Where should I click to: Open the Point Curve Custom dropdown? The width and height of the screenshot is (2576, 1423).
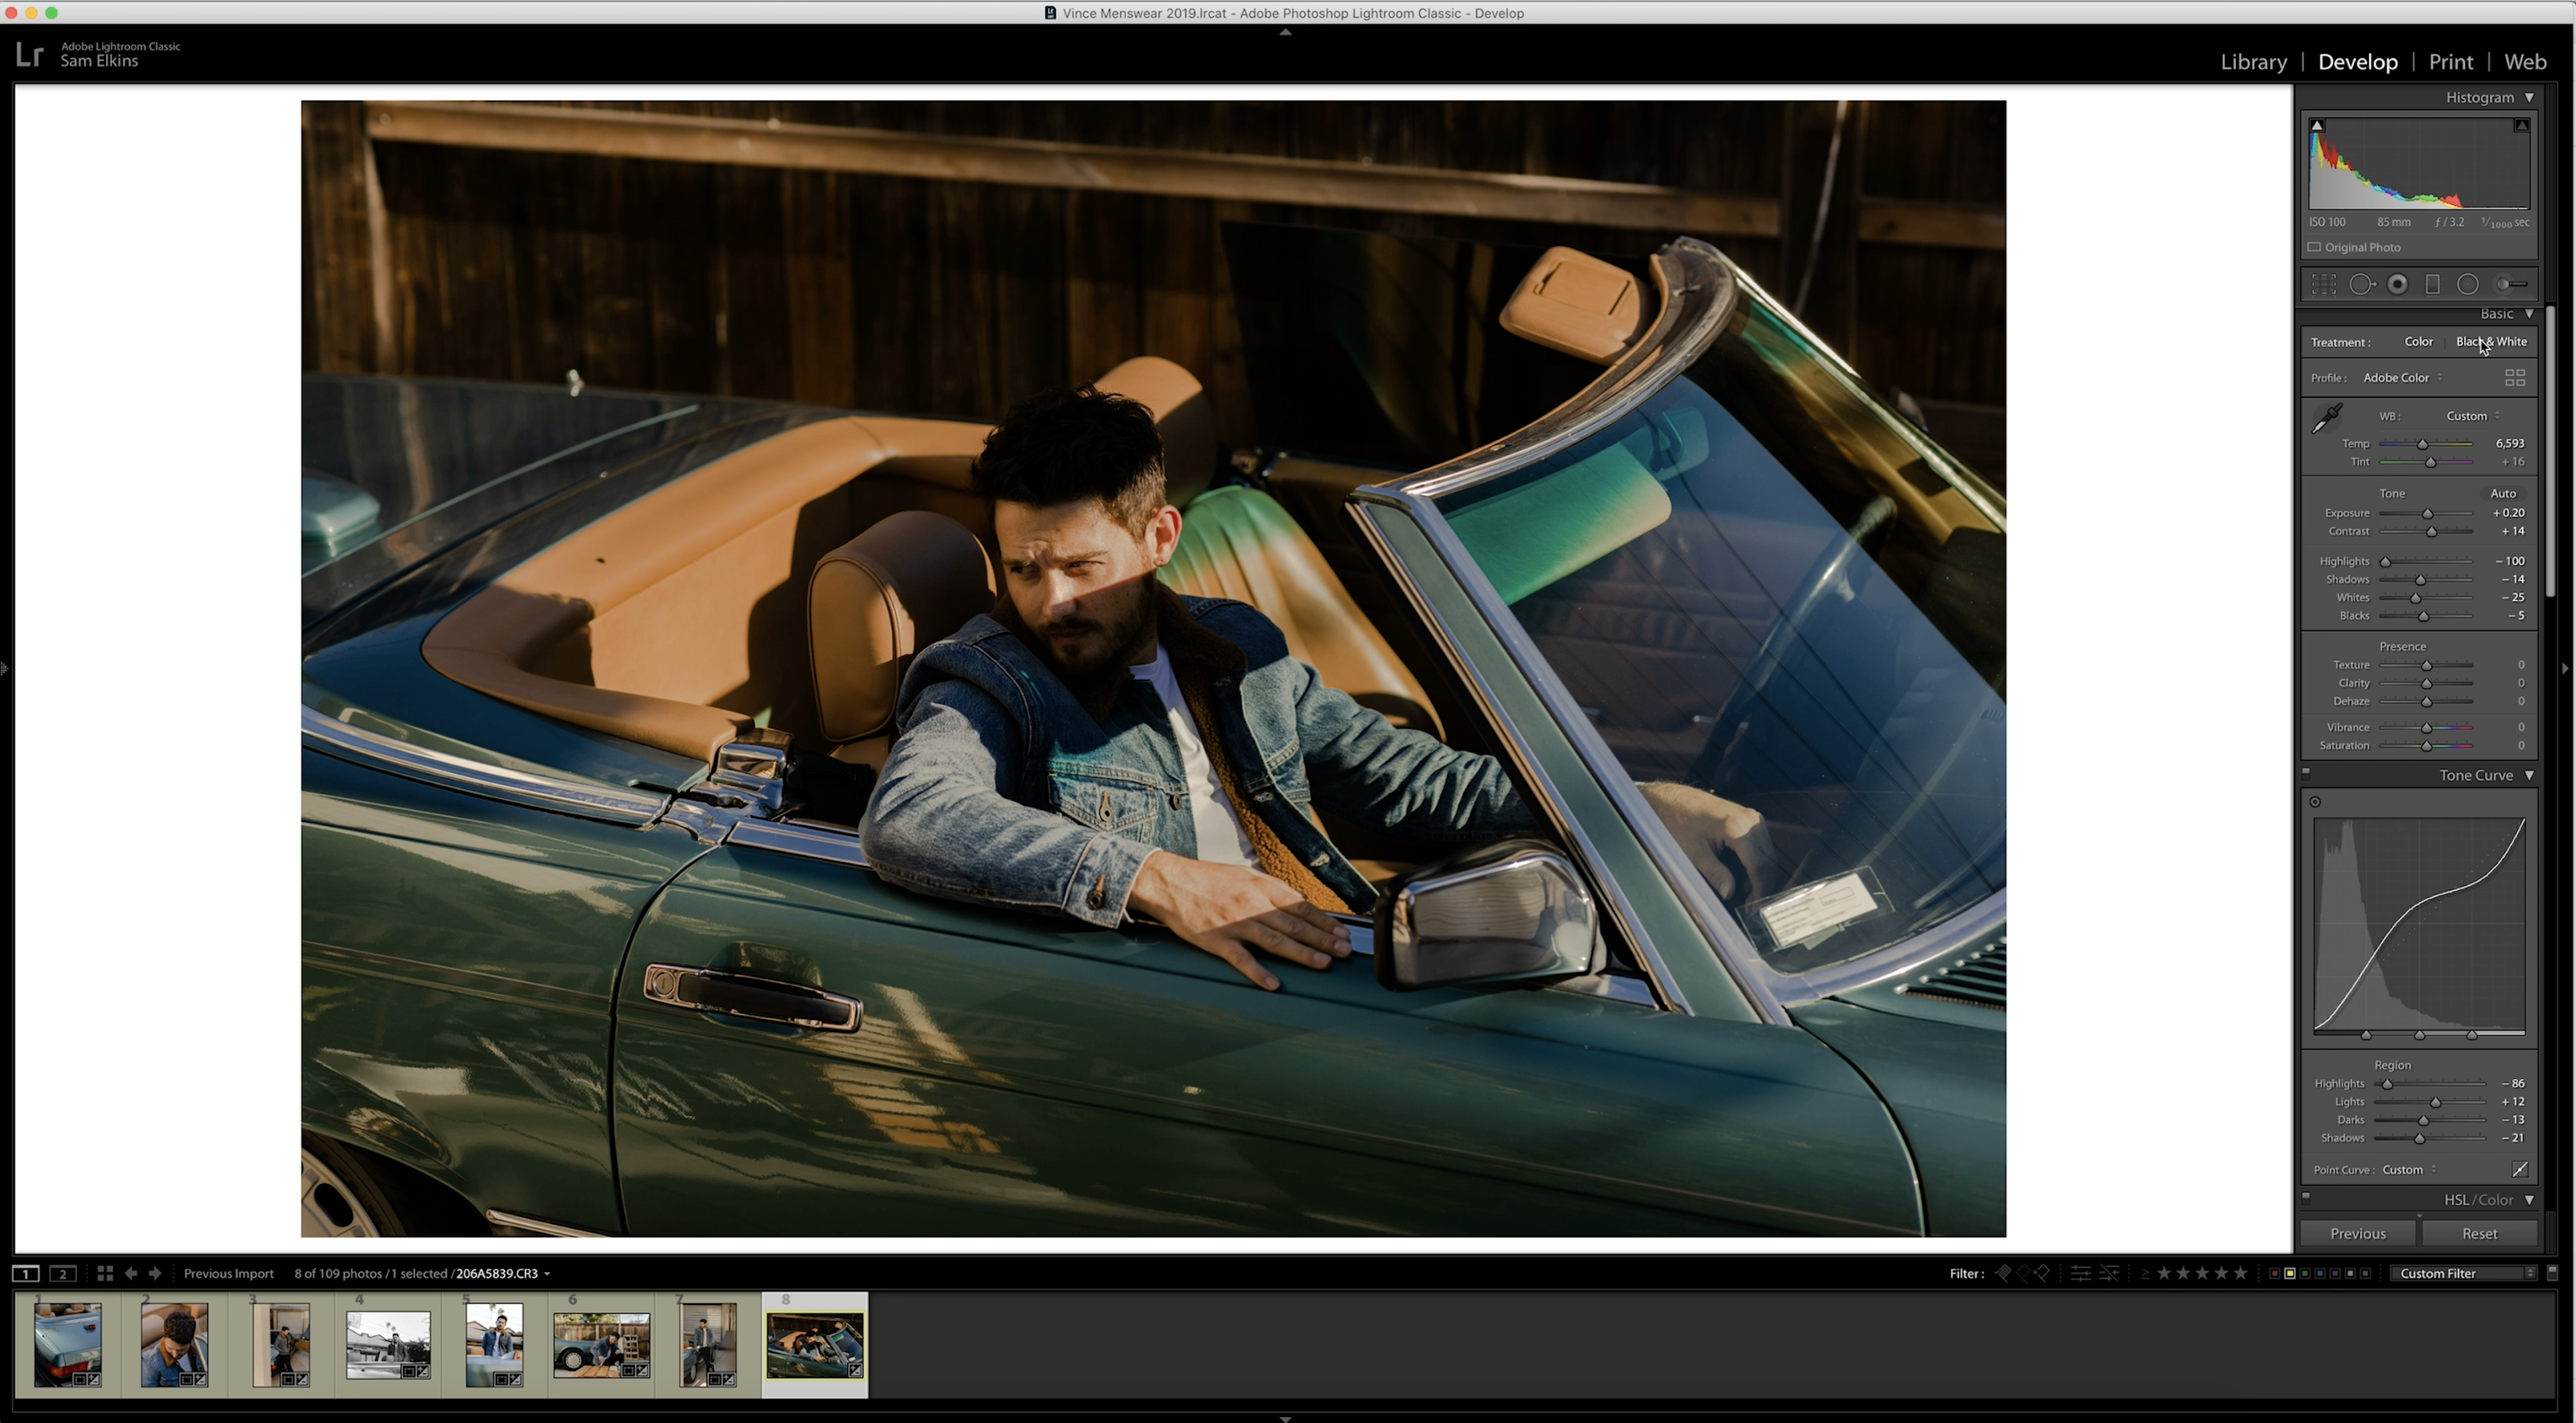pyautogui.click(x=2409, y=1170)
